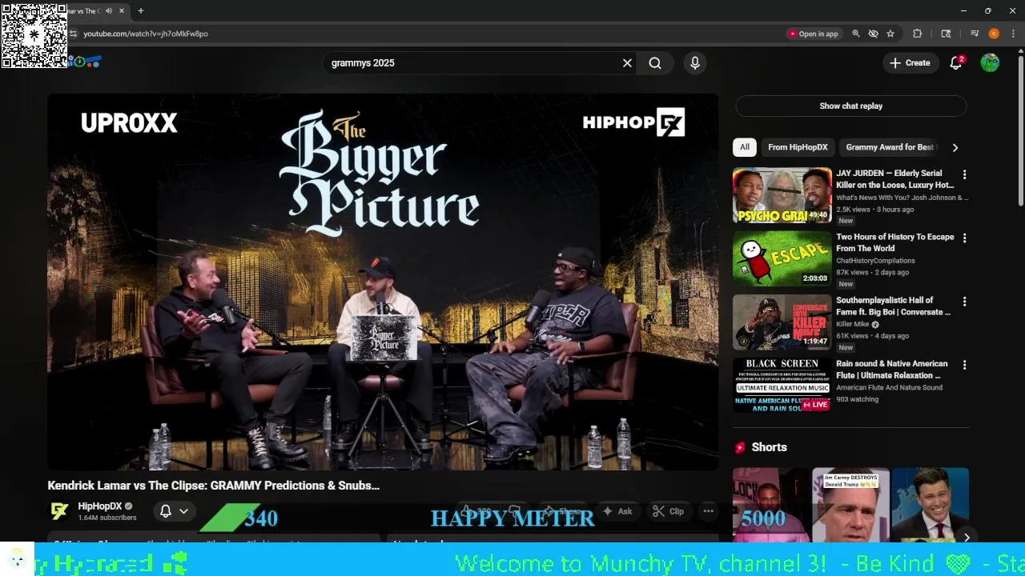This screenshot has height=576, width=1025.
Task: Open options menu for JAY JURDEN video
Action: [x=964, y=174]
